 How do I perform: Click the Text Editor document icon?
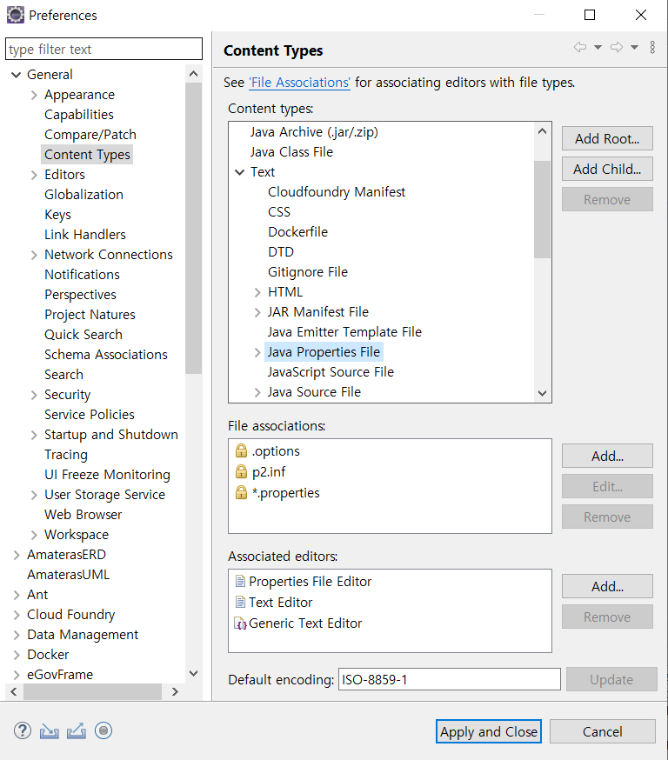click(240, 602)
